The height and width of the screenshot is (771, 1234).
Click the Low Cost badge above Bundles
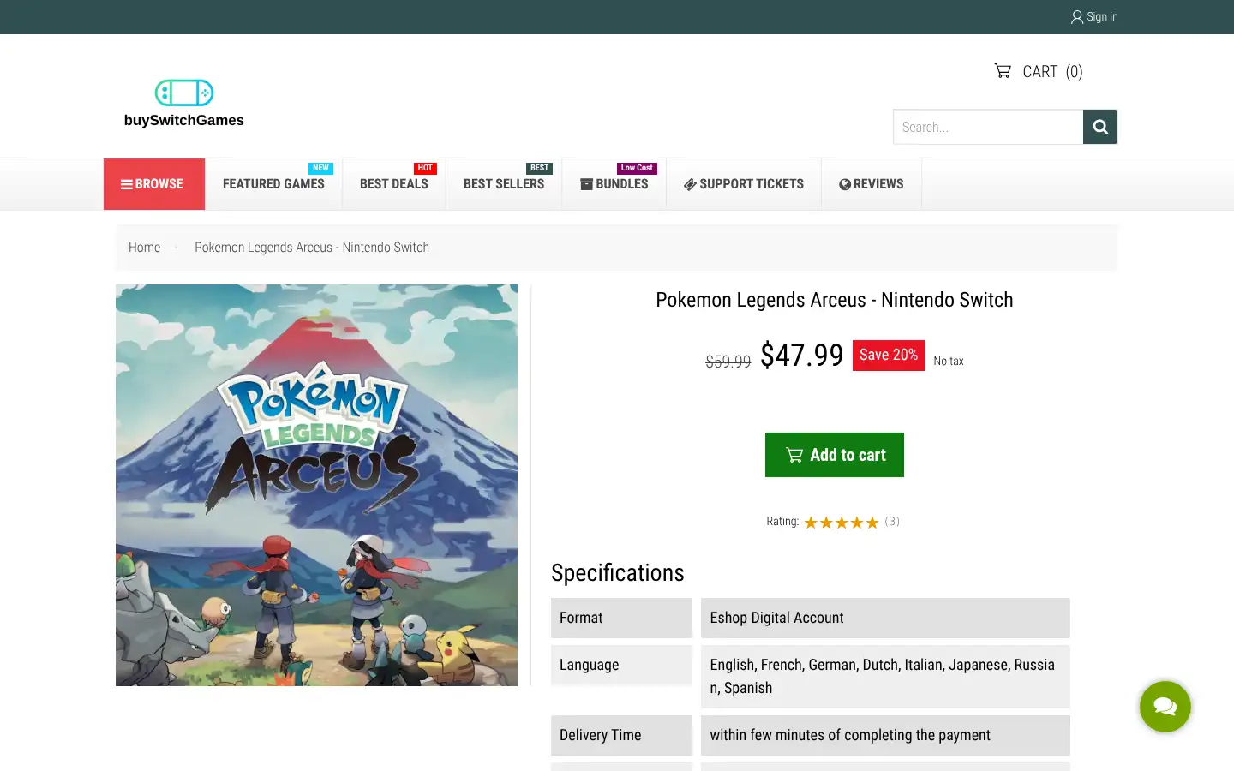(637, 168)
